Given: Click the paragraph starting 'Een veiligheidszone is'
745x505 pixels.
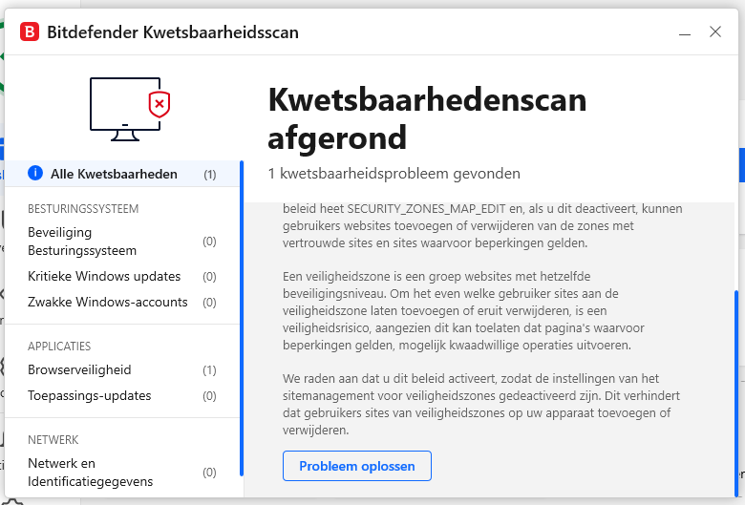Looking at the screenshot, I should (464, 310).
